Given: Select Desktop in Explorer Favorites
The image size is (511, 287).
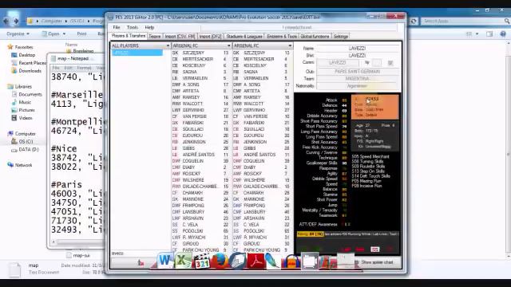Looking at the screenshot, I should click(x=26, y=55).
